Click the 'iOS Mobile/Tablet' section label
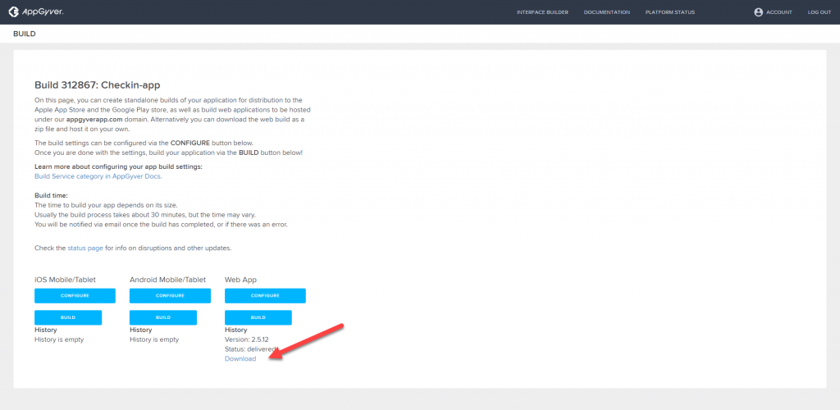Image resolution: width=840 pixels, height=410 pixels. click(x=66, y=280)
